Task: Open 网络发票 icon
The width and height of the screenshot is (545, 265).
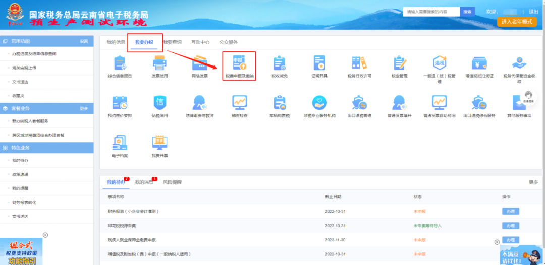Action: pos(199,63)
